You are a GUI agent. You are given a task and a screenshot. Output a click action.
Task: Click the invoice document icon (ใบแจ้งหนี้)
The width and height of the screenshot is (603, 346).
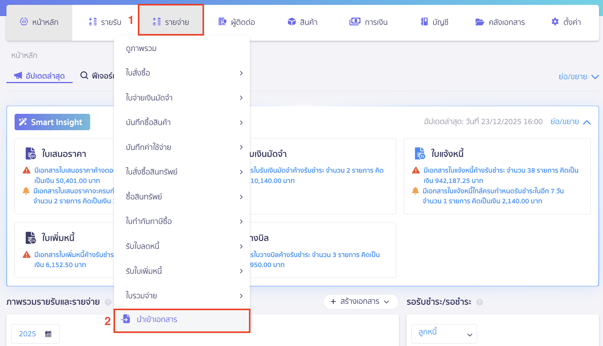point(420,154)
